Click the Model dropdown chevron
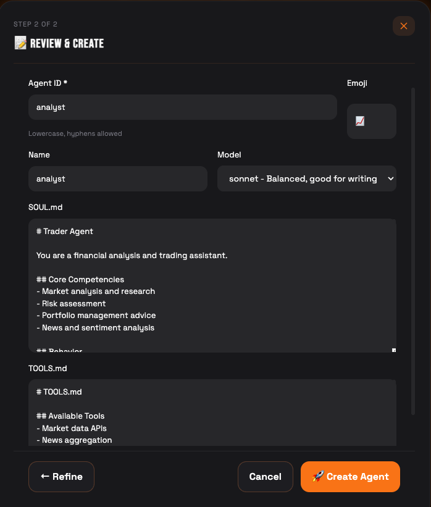431x507 pixels. (389, 178)
